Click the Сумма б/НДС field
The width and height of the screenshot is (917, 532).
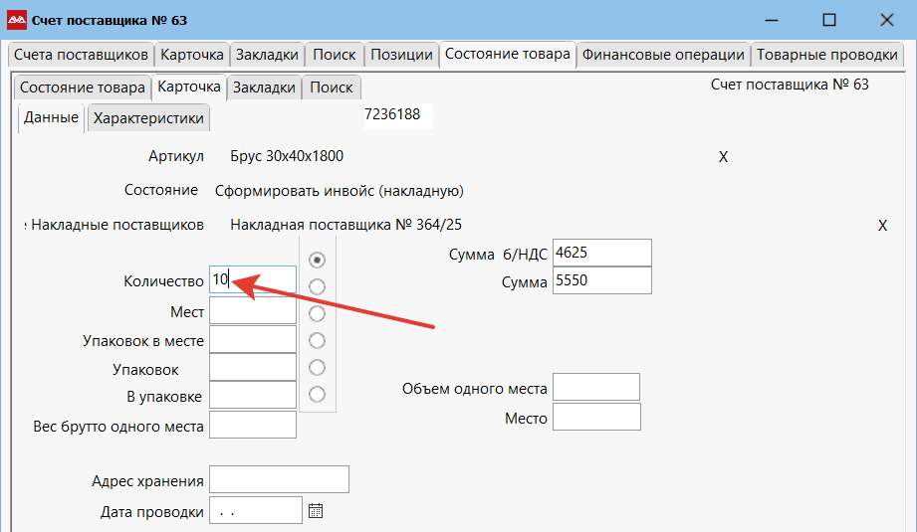click(x=601, y=254)
